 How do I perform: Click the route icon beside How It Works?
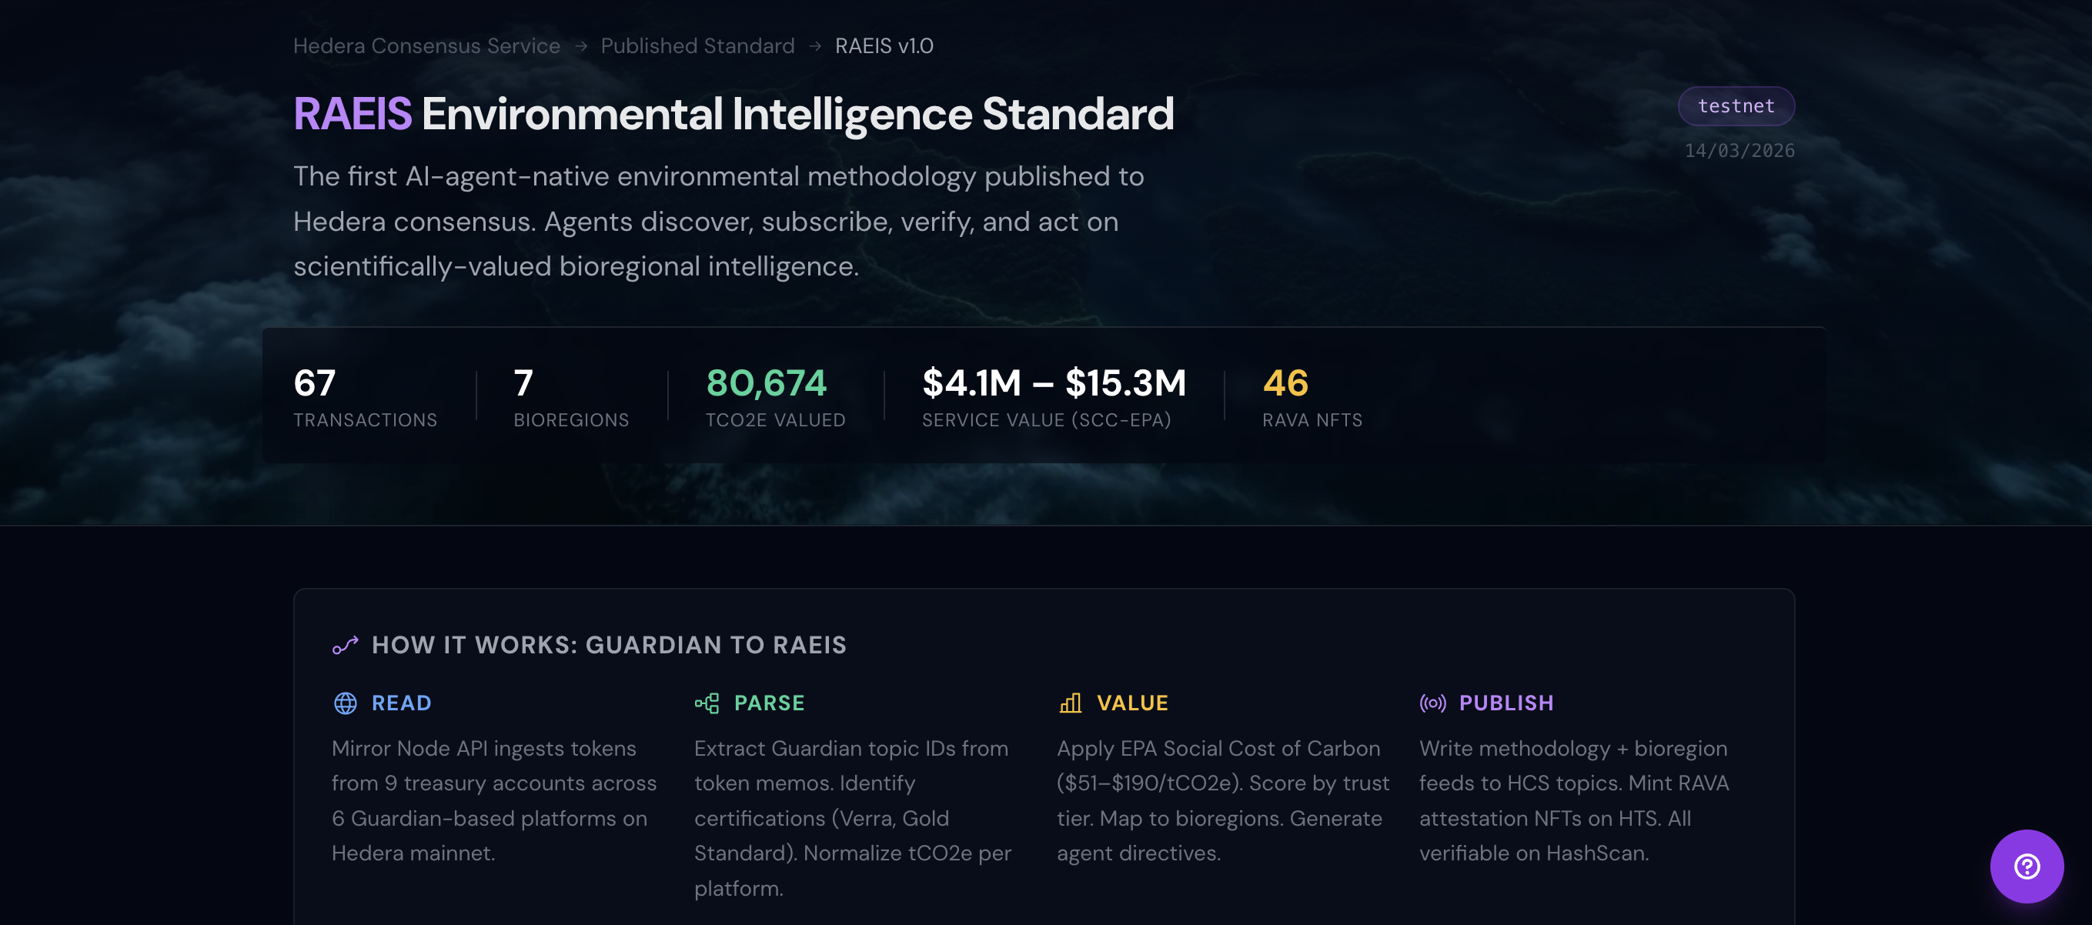[x=345, y=645]
